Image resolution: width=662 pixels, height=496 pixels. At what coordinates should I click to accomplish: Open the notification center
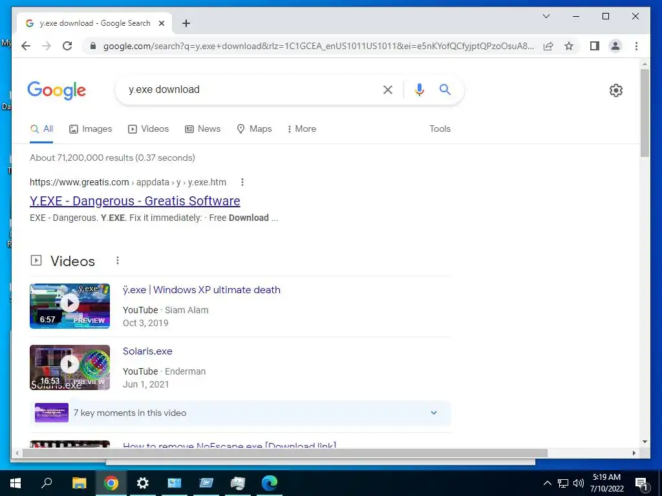[x=641, y=483]
